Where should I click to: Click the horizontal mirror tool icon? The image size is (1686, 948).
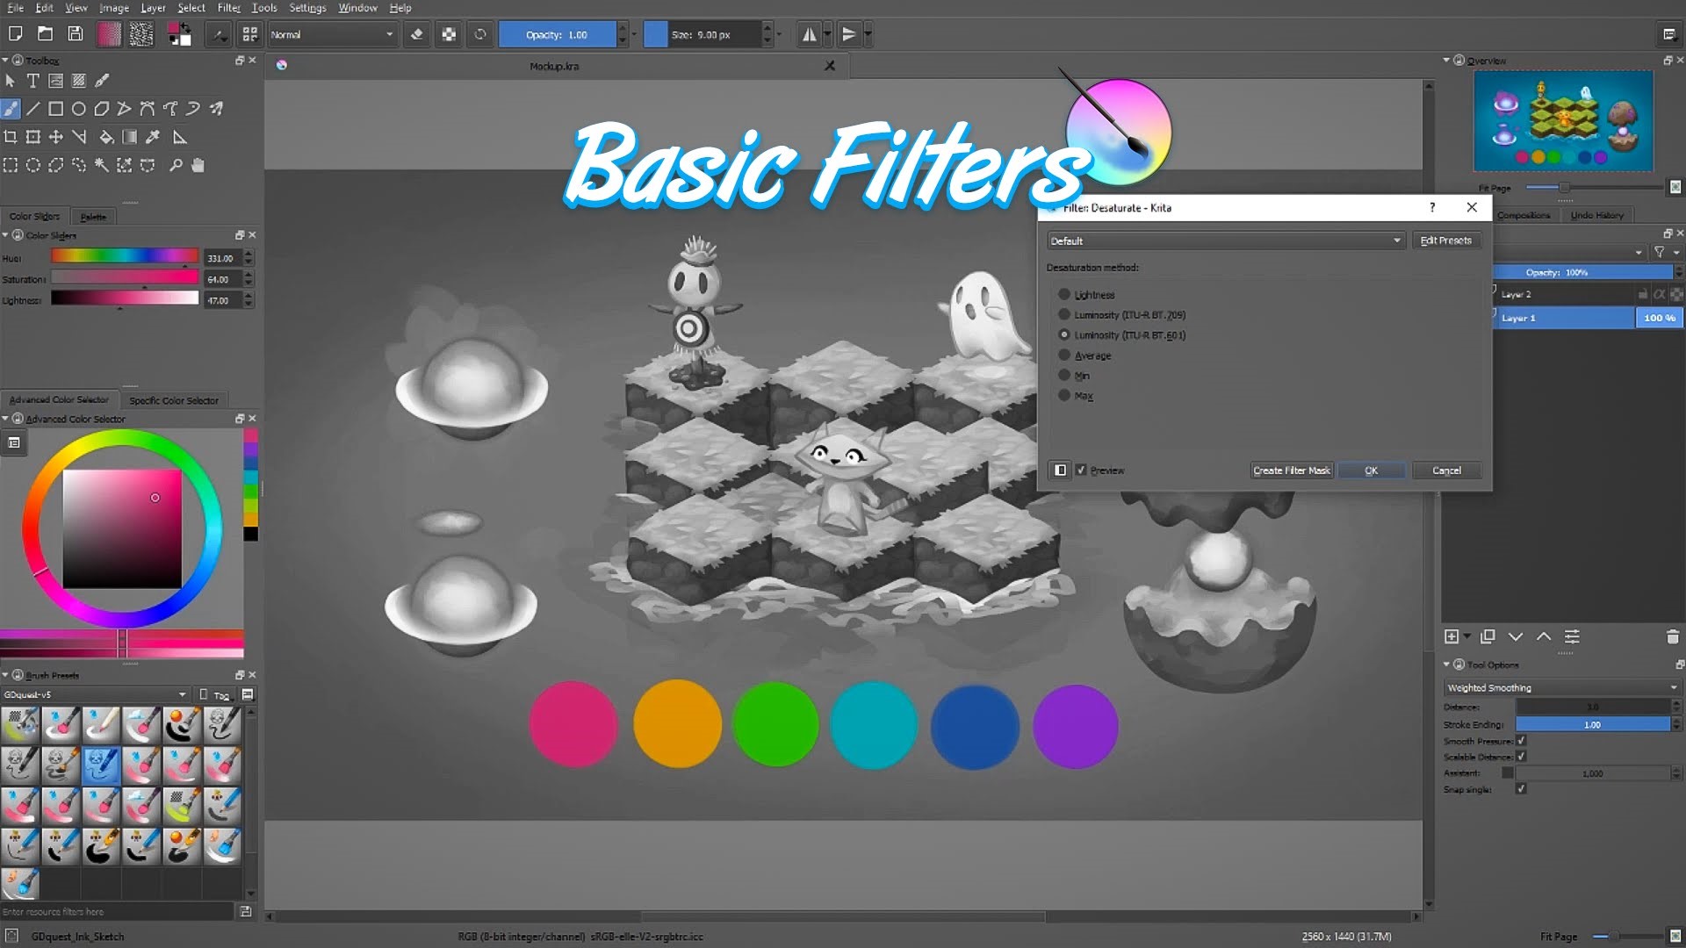[809, 34]
